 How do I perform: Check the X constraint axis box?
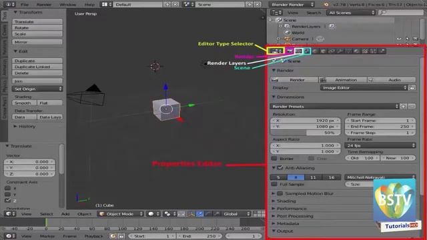(x=8, y=188)
